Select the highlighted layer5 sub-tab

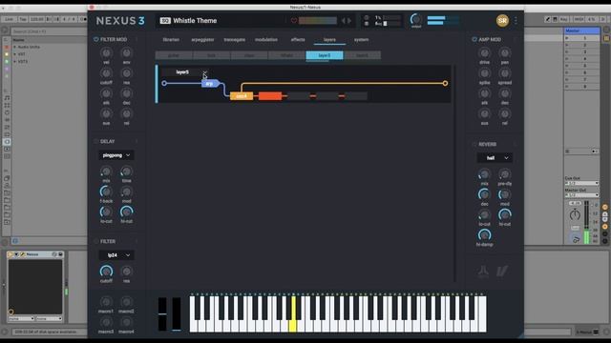pyautogui.click(x=325, y=55)
